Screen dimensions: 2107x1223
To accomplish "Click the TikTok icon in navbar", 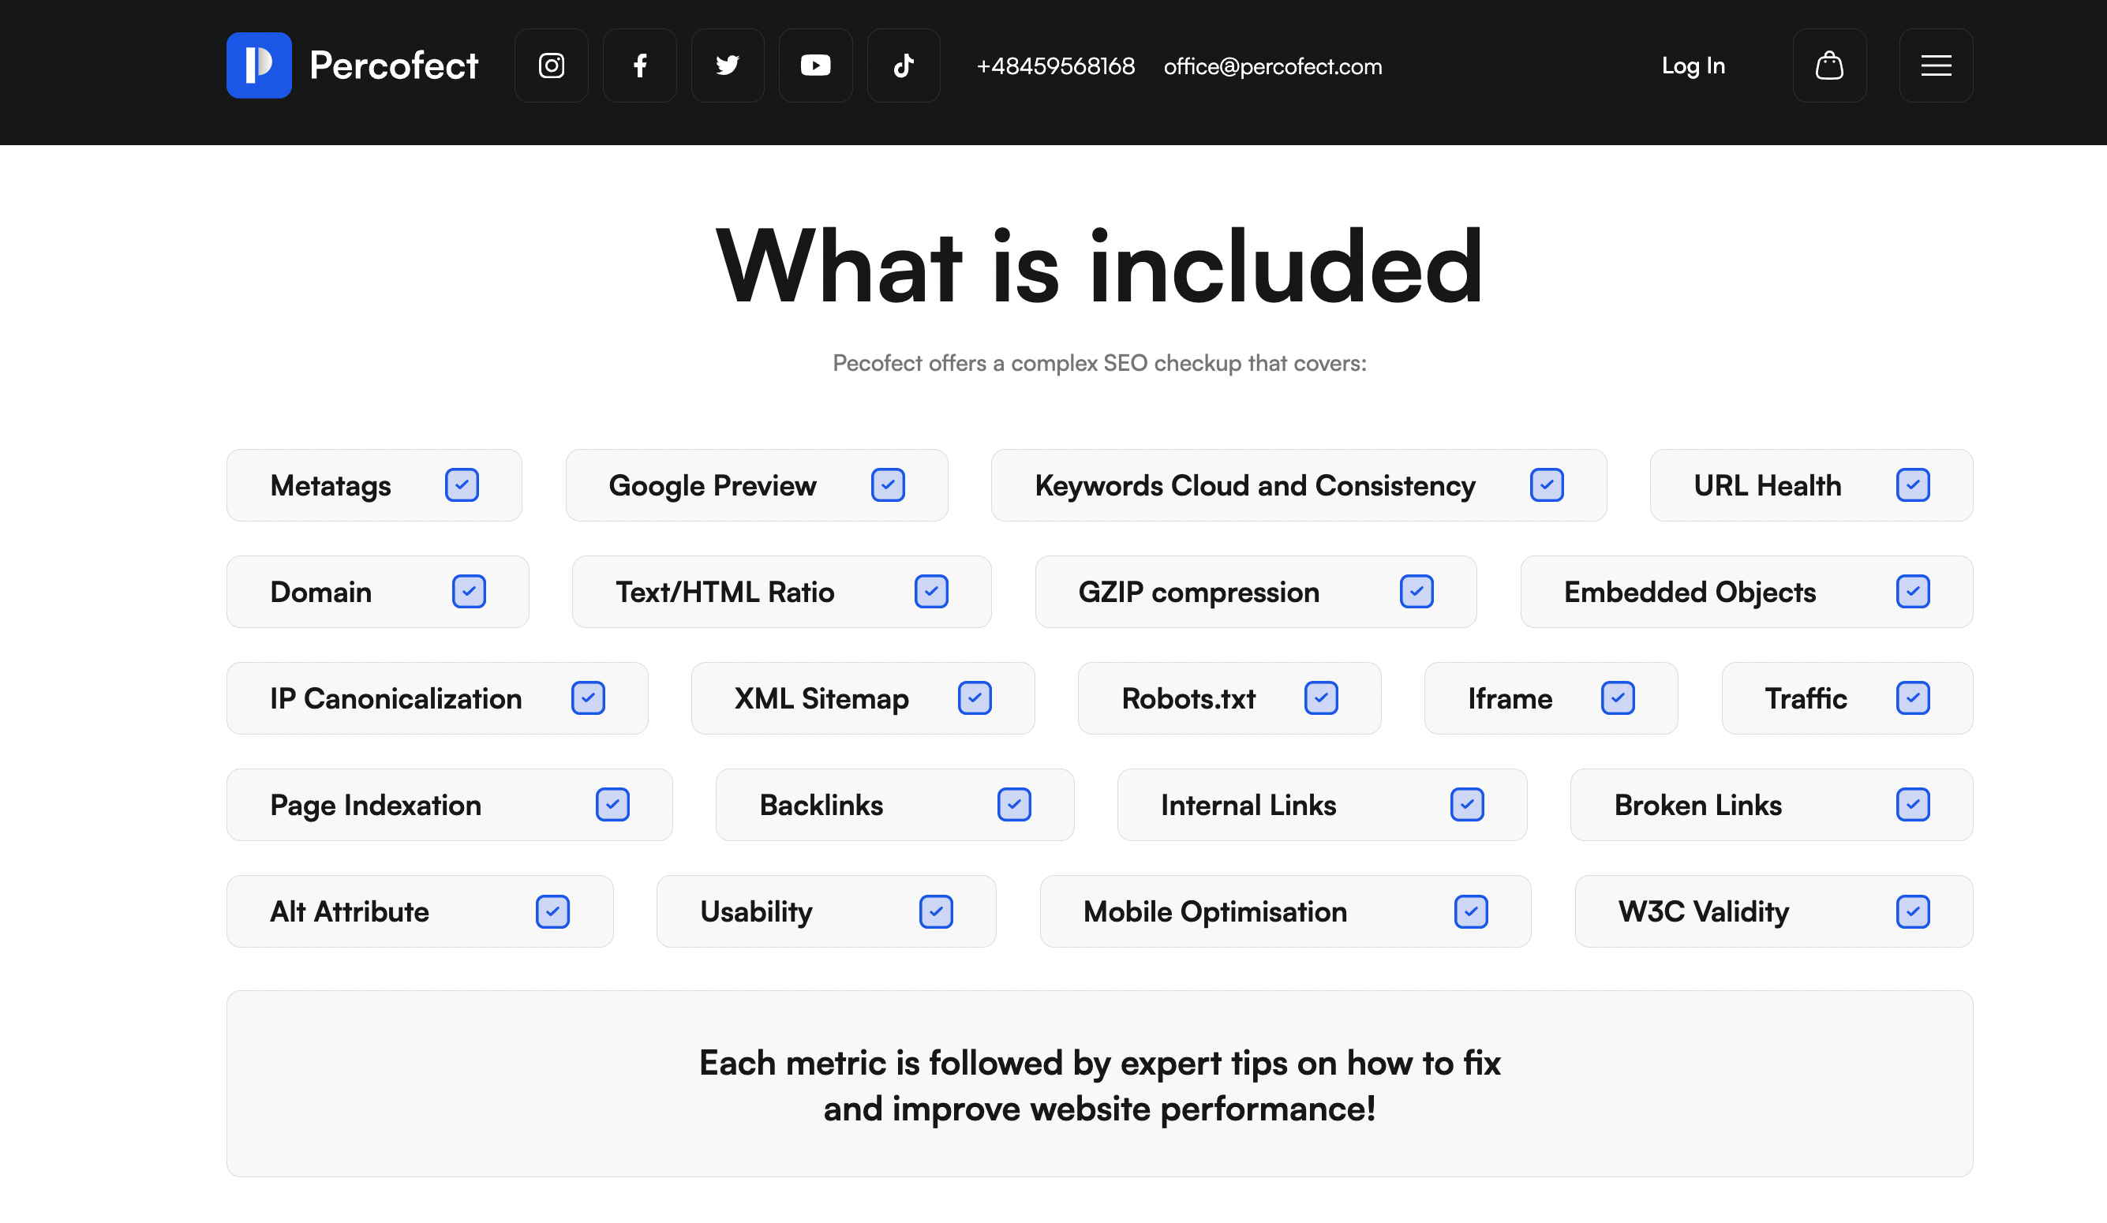I will pyautogui.click(x=903, y=65).
